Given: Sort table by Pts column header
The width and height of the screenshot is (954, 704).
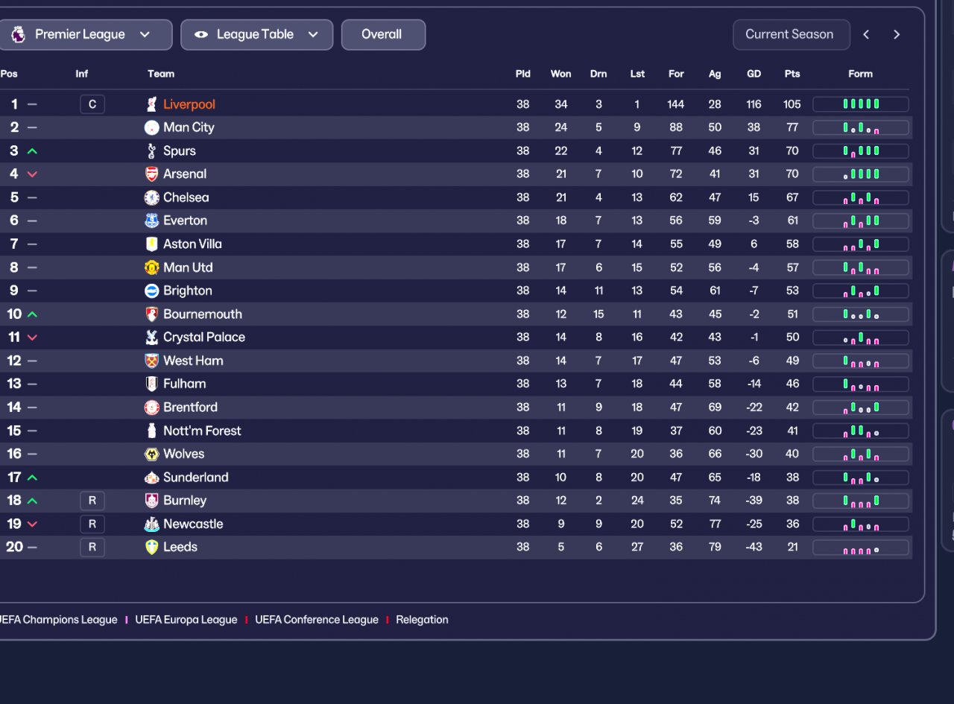Looking at the screenshot, I should tap(792, 74).
